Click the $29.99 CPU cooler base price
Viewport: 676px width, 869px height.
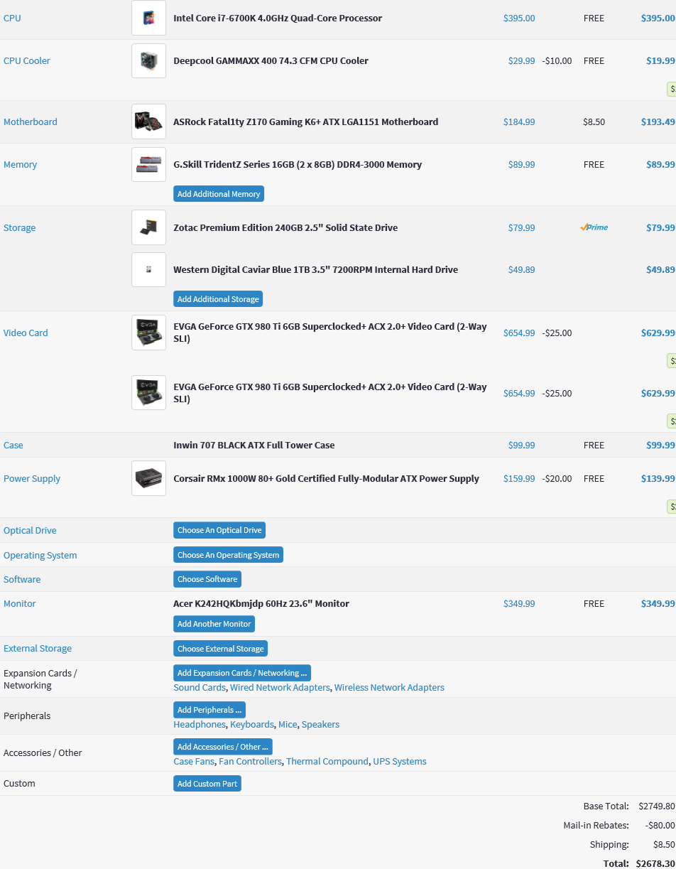[x=521, y=60]
